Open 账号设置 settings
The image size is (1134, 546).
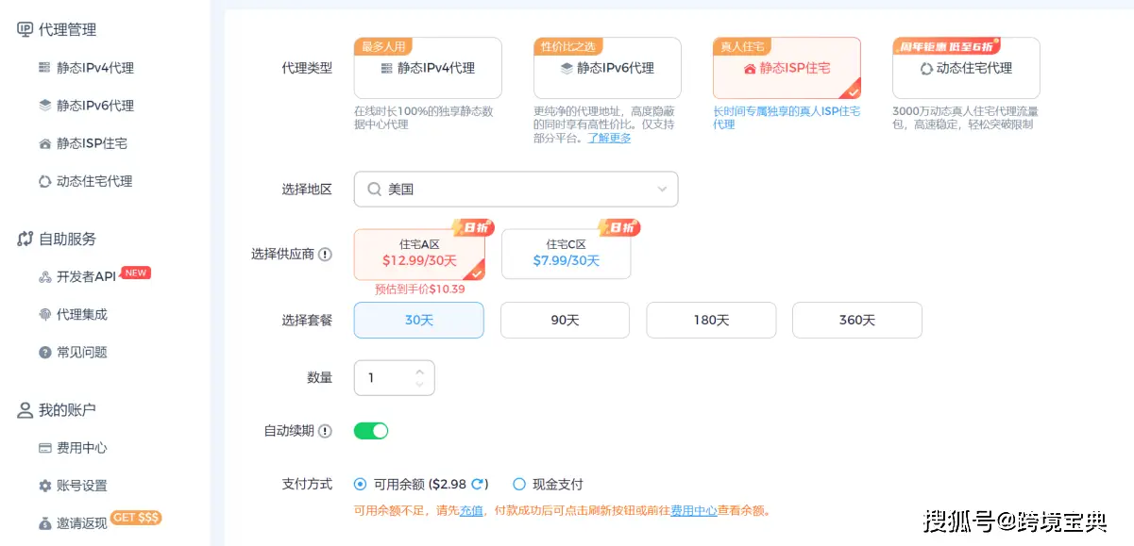pos(81,487)
